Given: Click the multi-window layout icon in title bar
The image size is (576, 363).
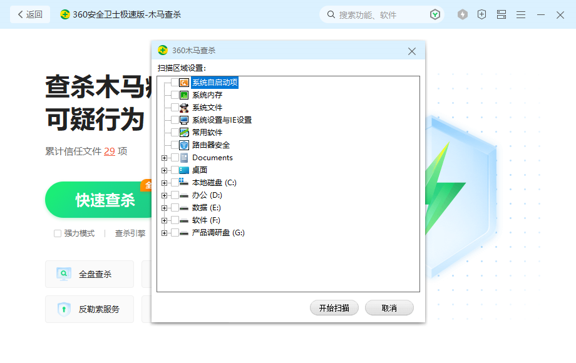Looking at the screenshot, I should tap(501, 14).
